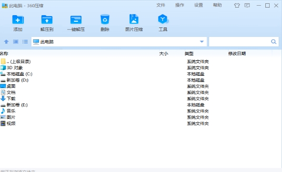Viewport: 282px width, 172px height.
Task: Select the 文档 entry name
Action: coord(11,92)
